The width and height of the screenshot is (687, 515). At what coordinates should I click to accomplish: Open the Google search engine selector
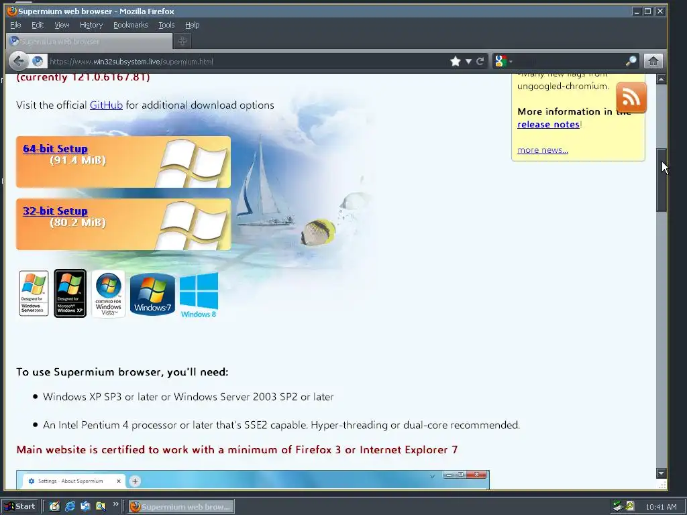pyautogui.click(x=503, y=61)
